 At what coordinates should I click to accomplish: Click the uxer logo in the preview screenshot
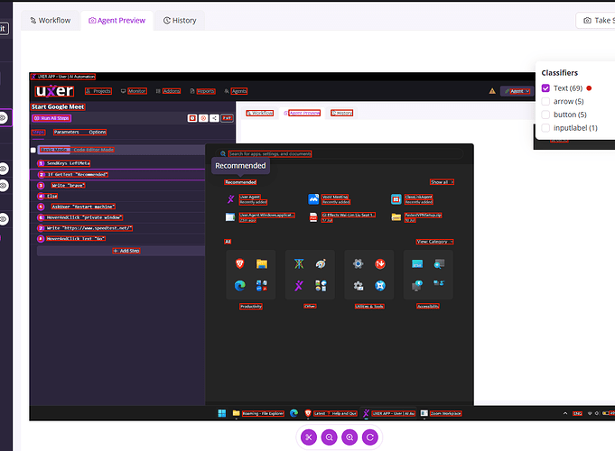[54, 91]
